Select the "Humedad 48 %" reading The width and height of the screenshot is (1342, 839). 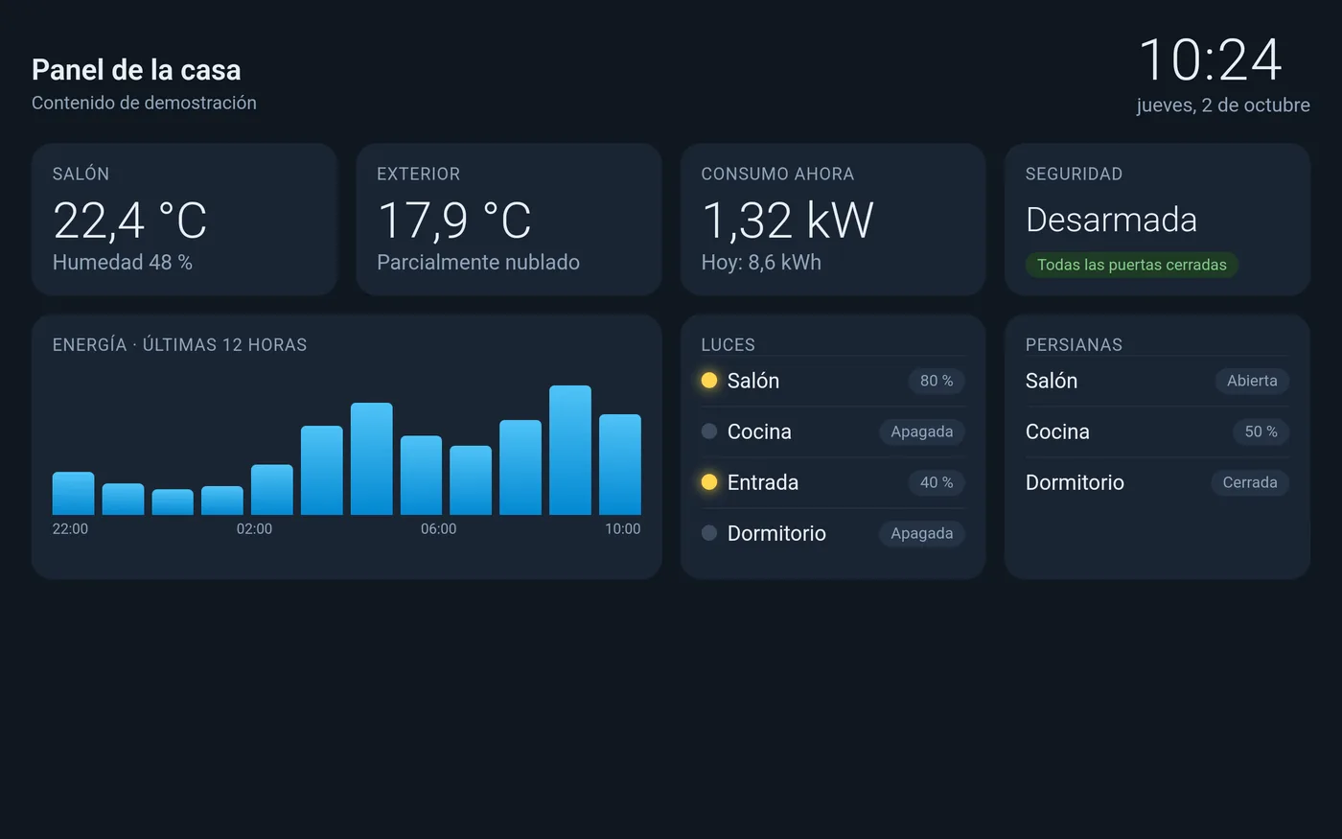(x=123, y=263)
